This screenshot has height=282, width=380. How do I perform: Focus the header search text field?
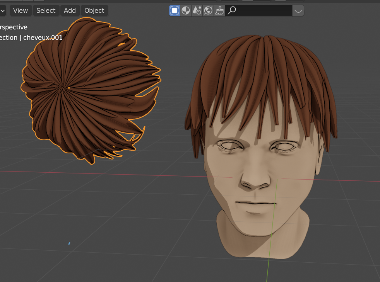coord(264,10)
